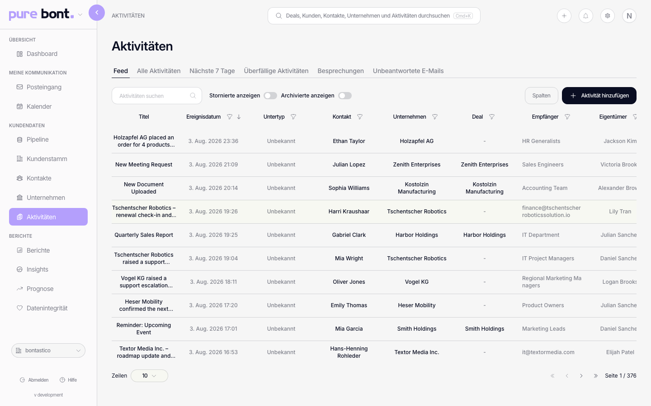Viewport: 651px width, 406px height.
Task: Filter the Empfänger column
Action: (x=567, y=117)
